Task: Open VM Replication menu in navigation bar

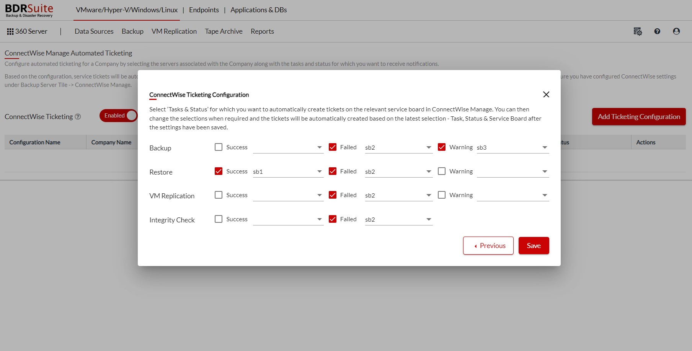Action: click(174, 31)
